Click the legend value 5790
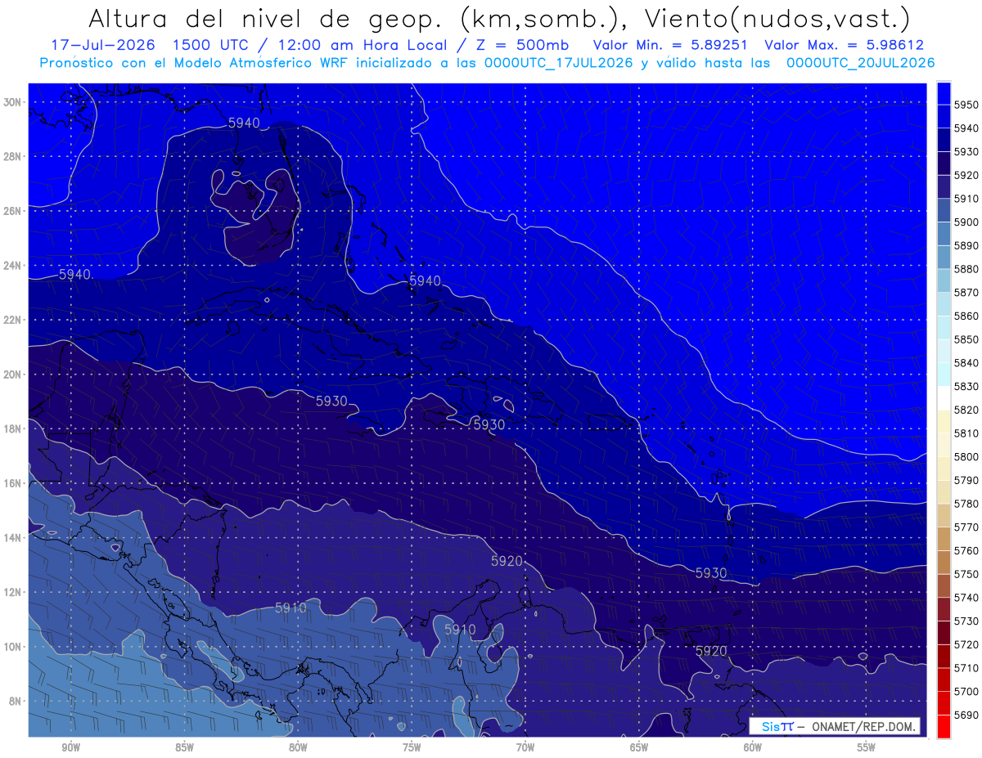Viewport: 982px width, 758px height. click(x=966, y=480)
